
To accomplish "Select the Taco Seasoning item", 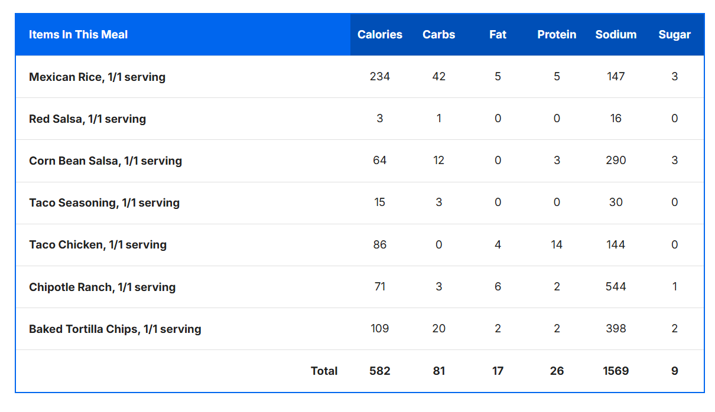I will [x=104, y=203].
